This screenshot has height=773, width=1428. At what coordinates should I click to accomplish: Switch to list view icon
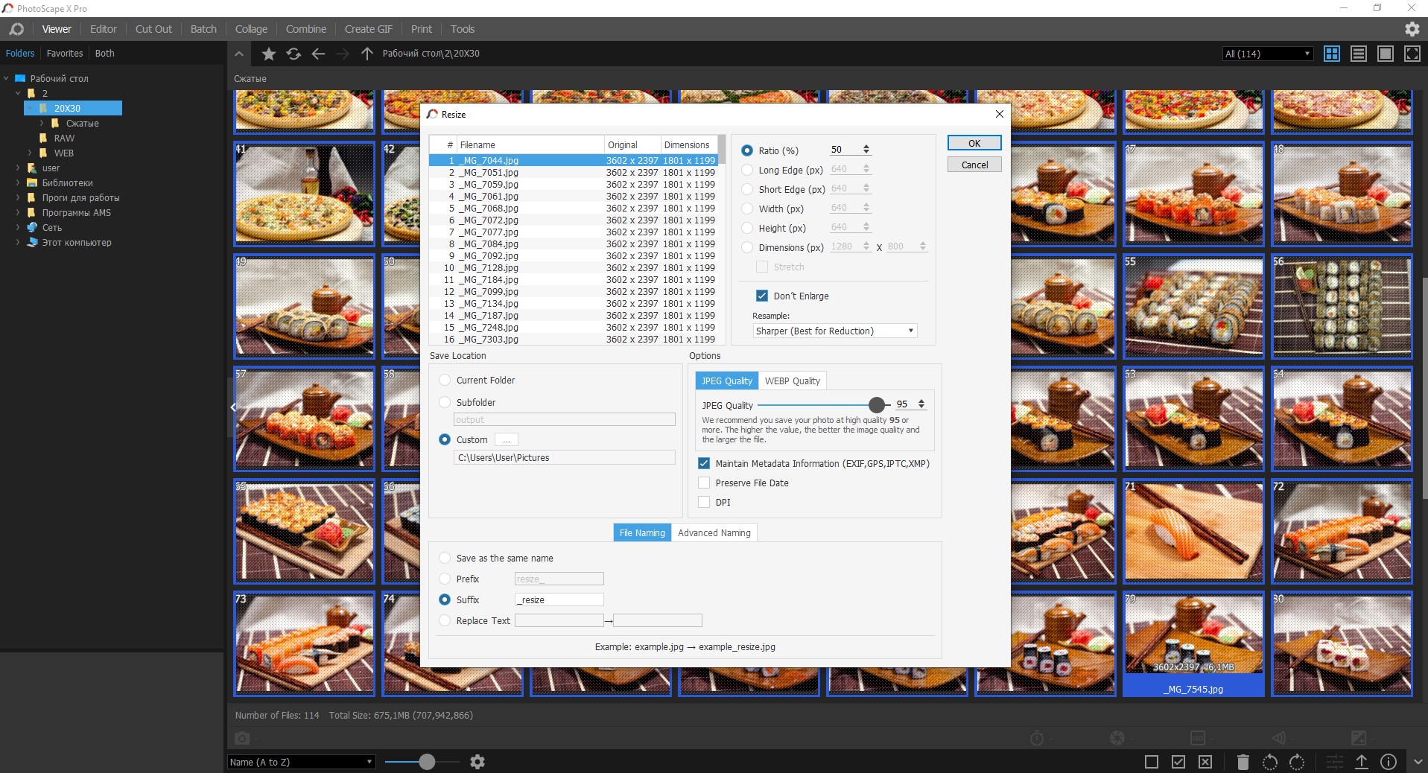click(1359, 54)
